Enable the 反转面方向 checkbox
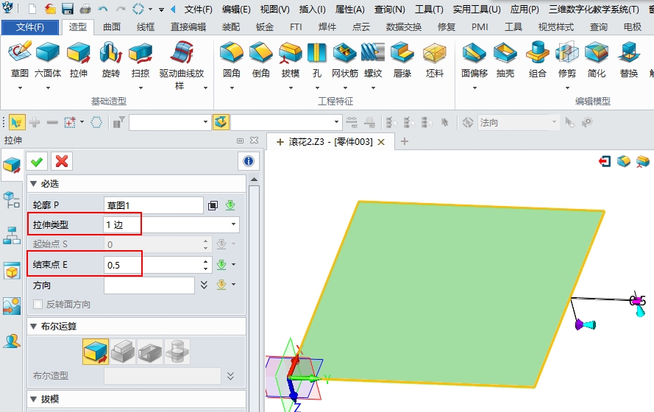Viewport: 654px width, 412px height. 38,304
